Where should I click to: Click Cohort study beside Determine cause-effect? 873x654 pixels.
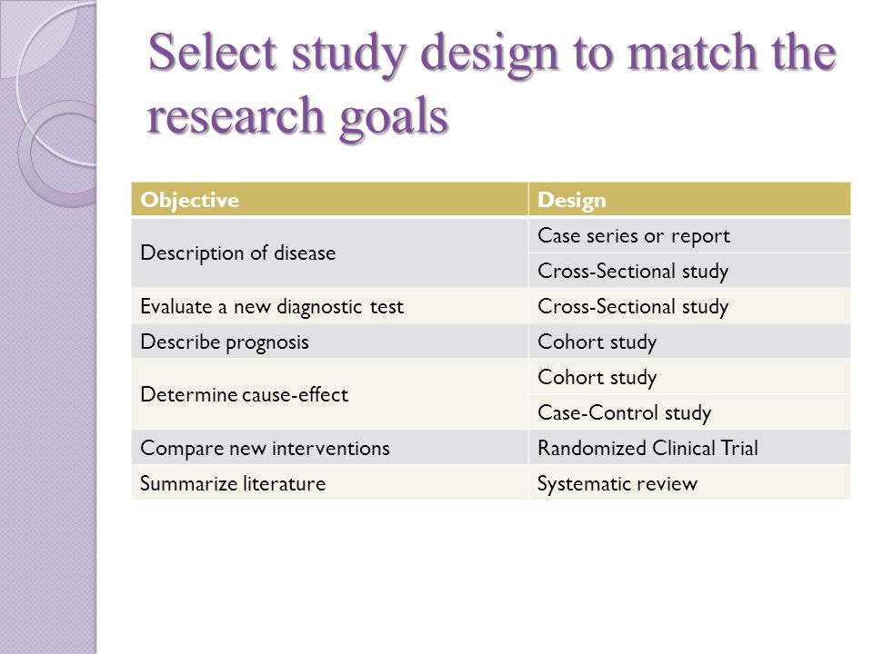(x=689, y=377)
